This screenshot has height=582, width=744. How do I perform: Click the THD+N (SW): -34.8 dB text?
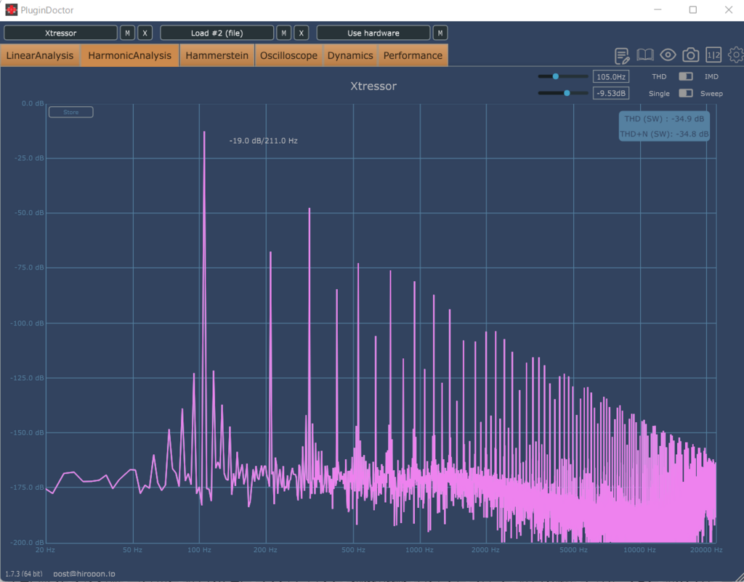(664, 134)
